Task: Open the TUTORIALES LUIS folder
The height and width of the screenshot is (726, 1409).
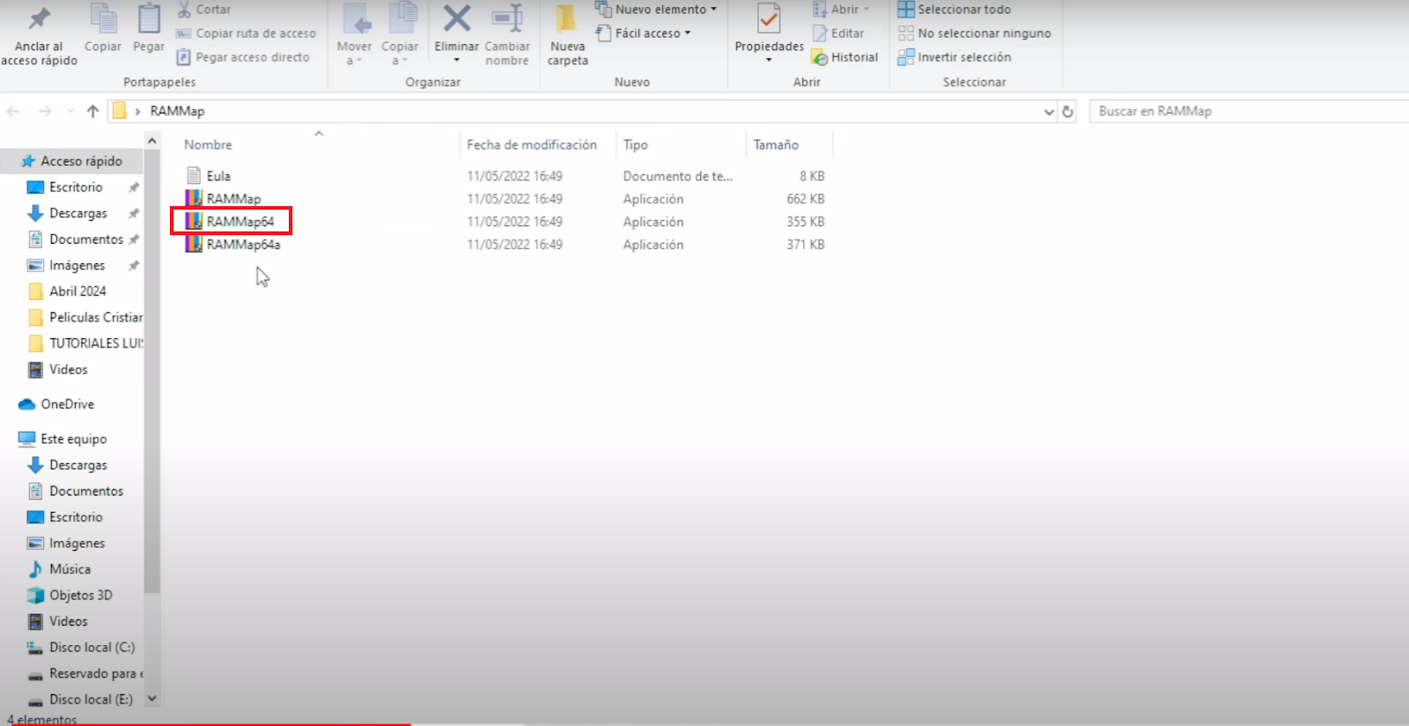Action: pyautogui.click(x=85, y=343)
